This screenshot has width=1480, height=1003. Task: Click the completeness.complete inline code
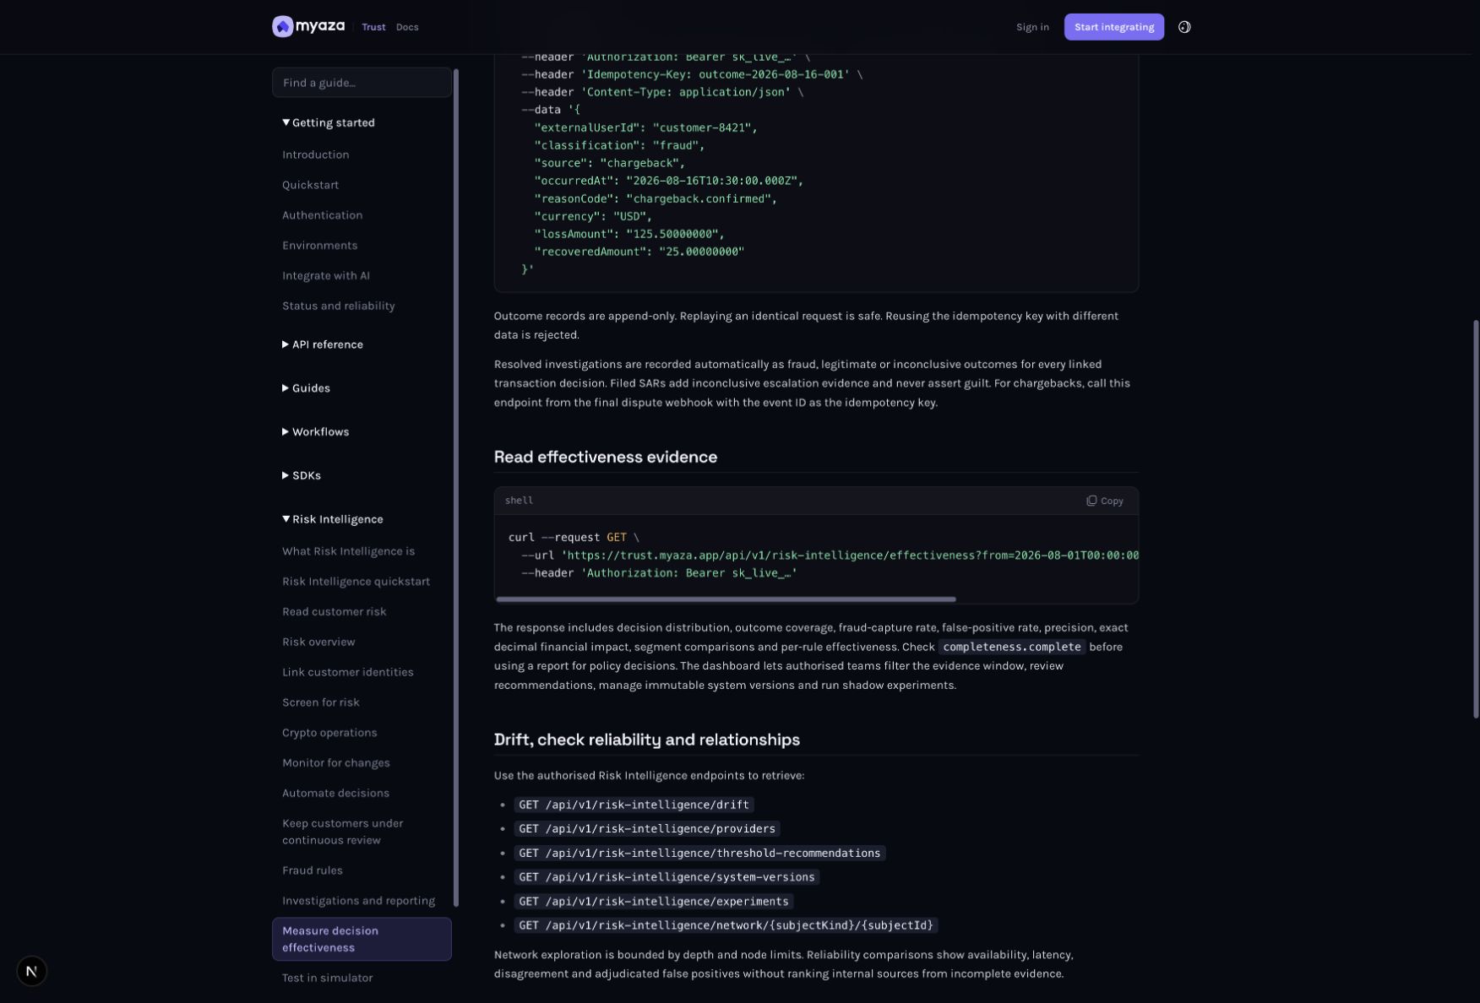point(1011,647)
